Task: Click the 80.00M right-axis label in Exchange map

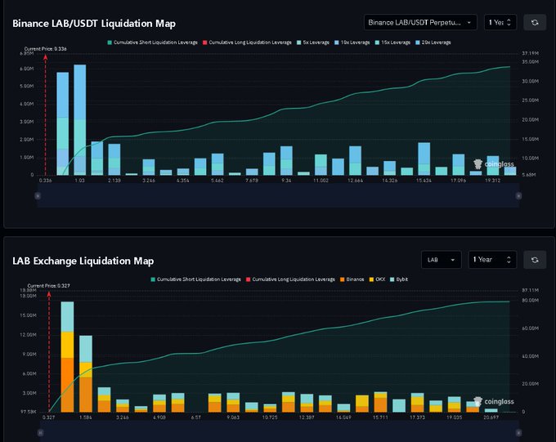Action: click(x=530, y=300)
